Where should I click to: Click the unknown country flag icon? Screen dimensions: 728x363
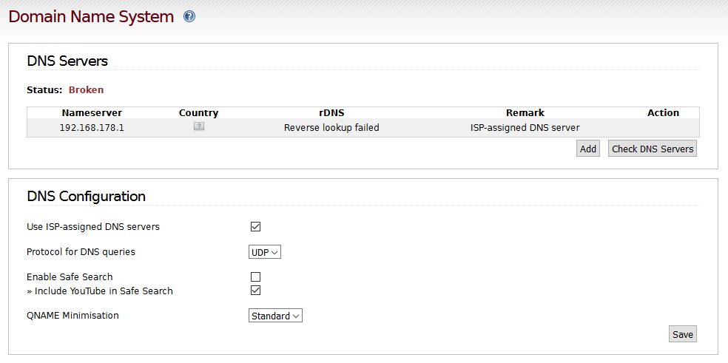tap(199, 126)
